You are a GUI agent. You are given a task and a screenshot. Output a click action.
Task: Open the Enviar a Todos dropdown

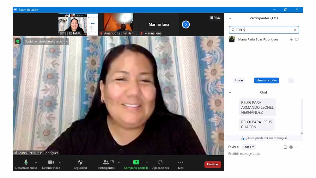point(248,147)
